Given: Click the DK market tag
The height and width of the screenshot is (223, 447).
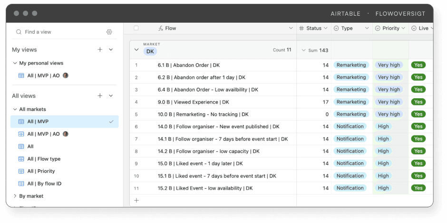Looking at the screenshot, I should tap(150, 52).
